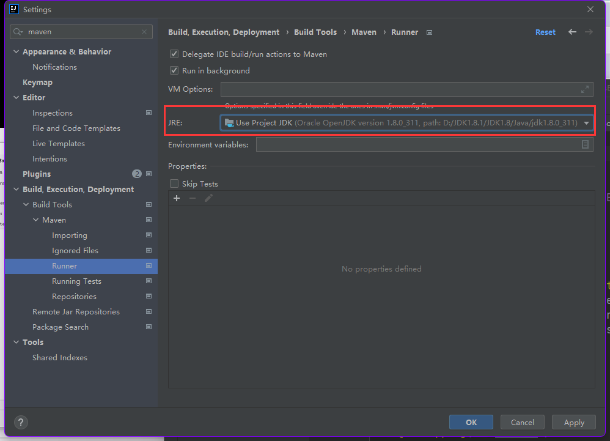The image size is (610, 441).
Task: Click the environment variables edit icon
Action: (585, 144)
